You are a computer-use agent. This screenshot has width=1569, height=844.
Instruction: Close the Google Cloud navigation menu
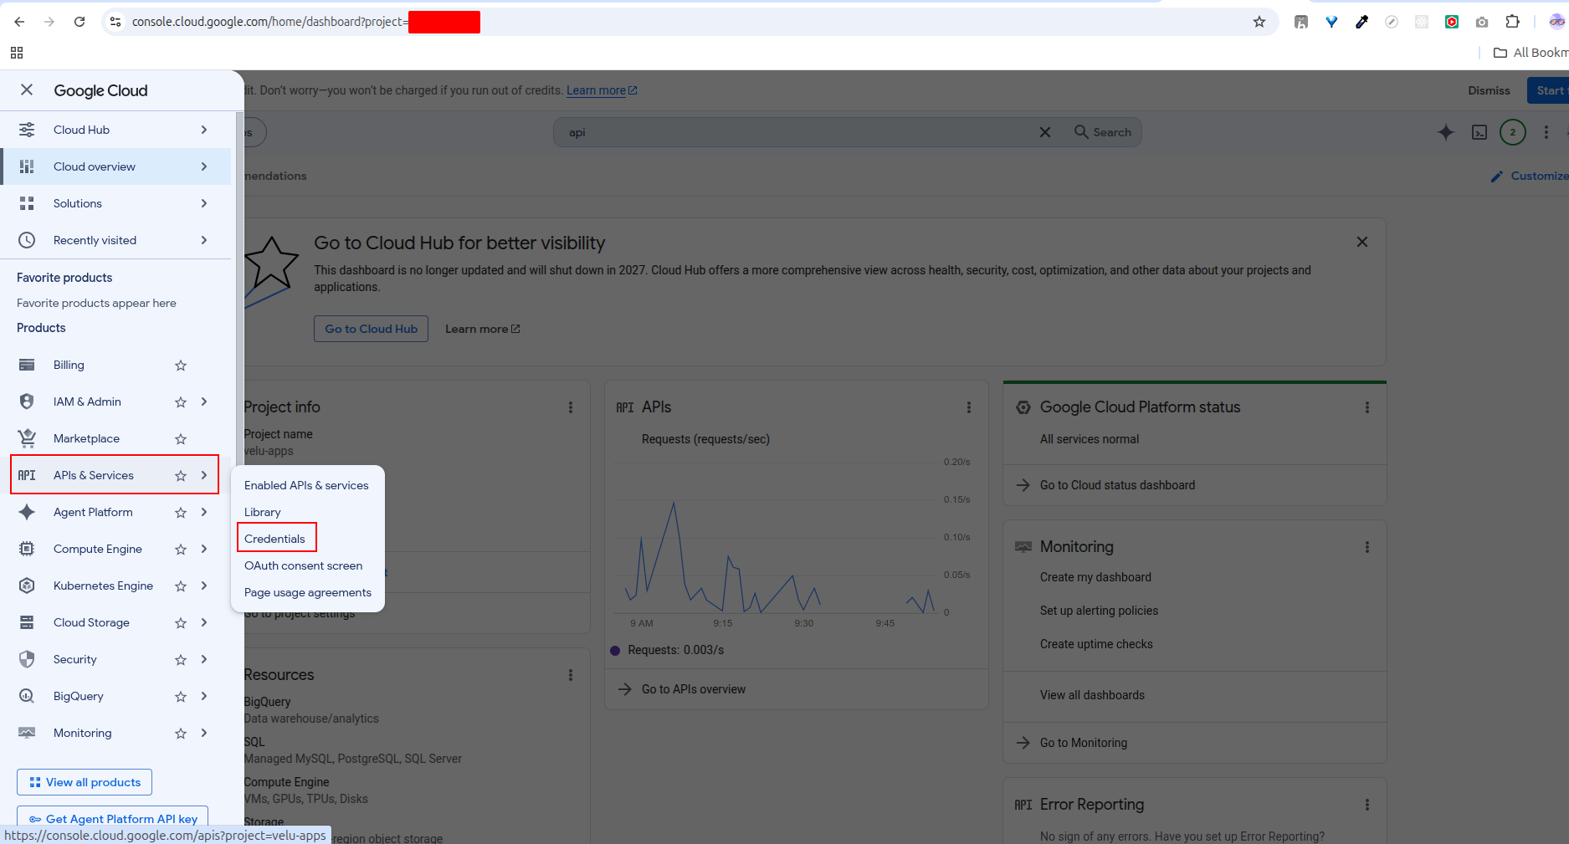pyautogui.click(x=27, y=90)
